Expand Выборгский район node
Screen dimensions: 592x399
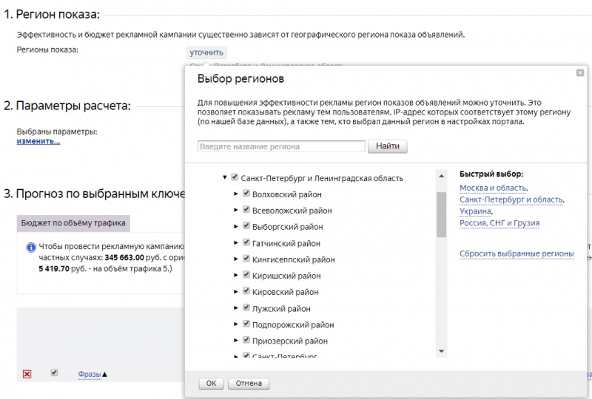236,226
